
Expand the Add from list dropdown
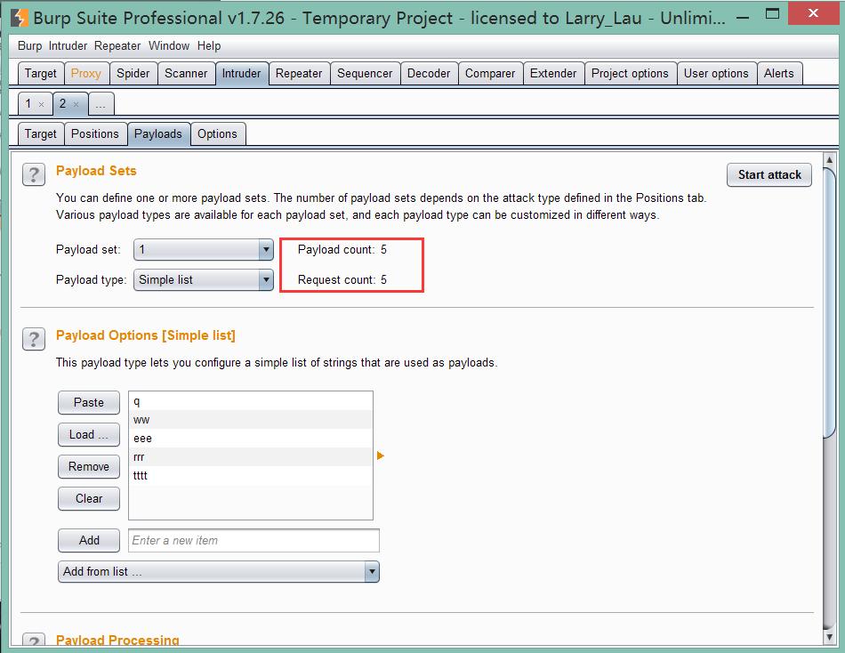[x=218, y=571]
